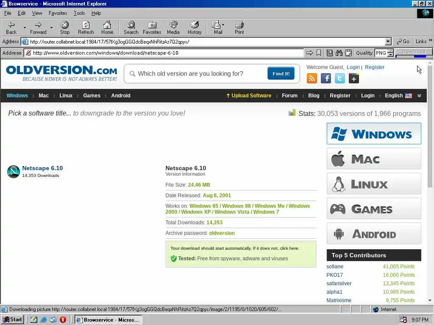Click the large Mac category banner

coord(374,159)
